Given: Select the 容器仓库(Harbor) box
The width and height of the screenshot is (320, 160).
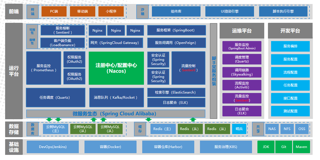Looking at the screenshot, I should click(168, 147).
